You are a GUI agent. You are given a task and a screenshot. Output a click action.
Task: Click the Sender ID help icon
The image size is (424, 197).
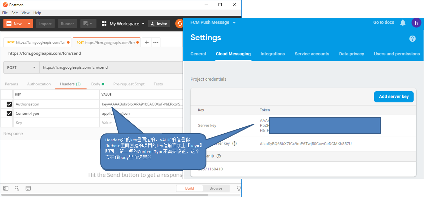219,156
